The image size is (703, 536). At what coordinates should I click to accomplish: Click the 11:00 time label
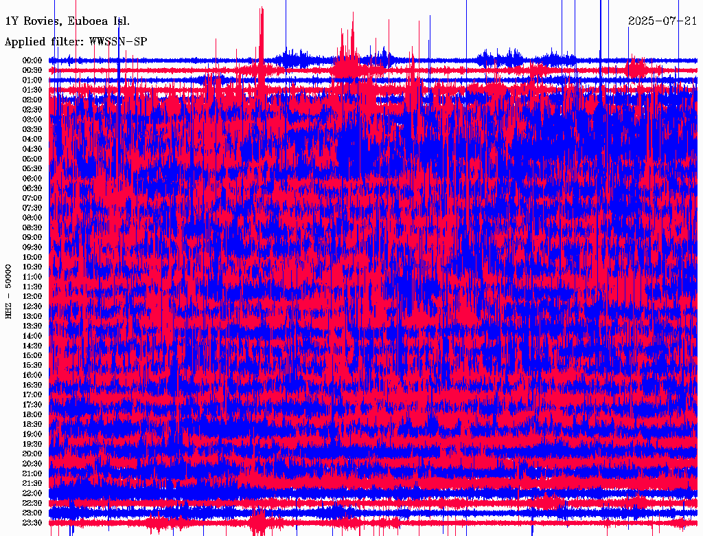point(32,277)
